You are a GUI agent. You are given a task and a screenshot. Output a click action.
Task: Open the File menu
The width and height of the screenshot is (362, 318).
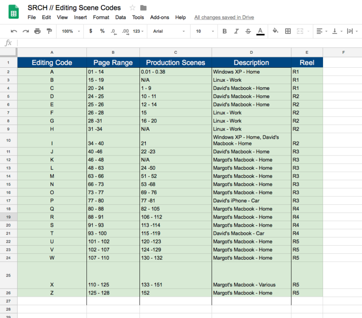(x=32, y=17)
